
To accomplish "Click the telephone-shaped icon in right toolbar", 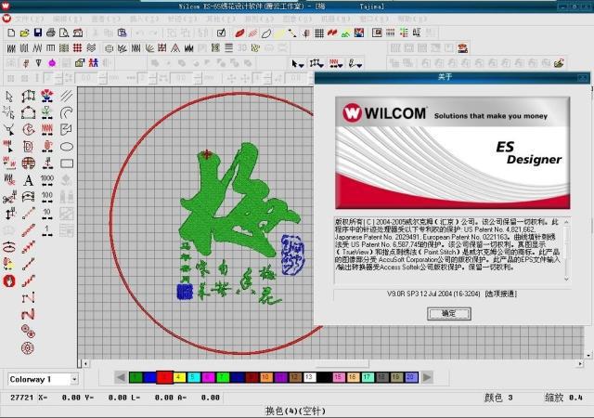I will click(462, 48).
